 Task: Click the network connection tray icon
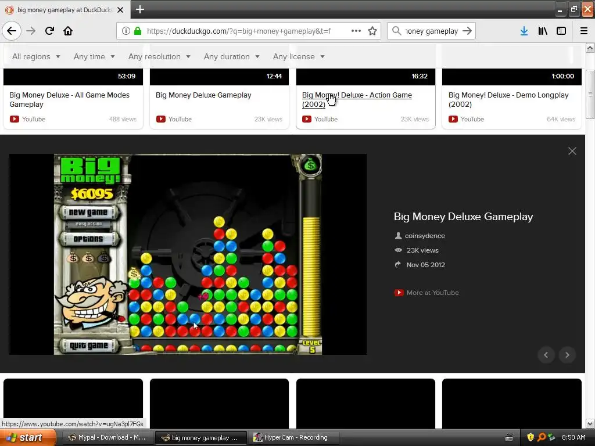pos(552,437)
